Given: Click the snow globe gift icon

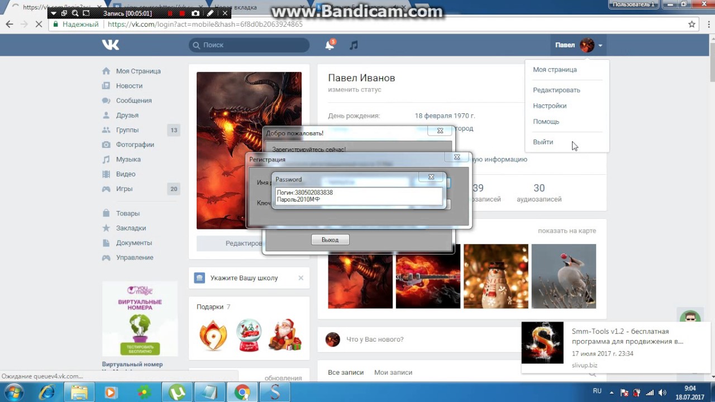Looking at the screenshot, I should 249,335.
